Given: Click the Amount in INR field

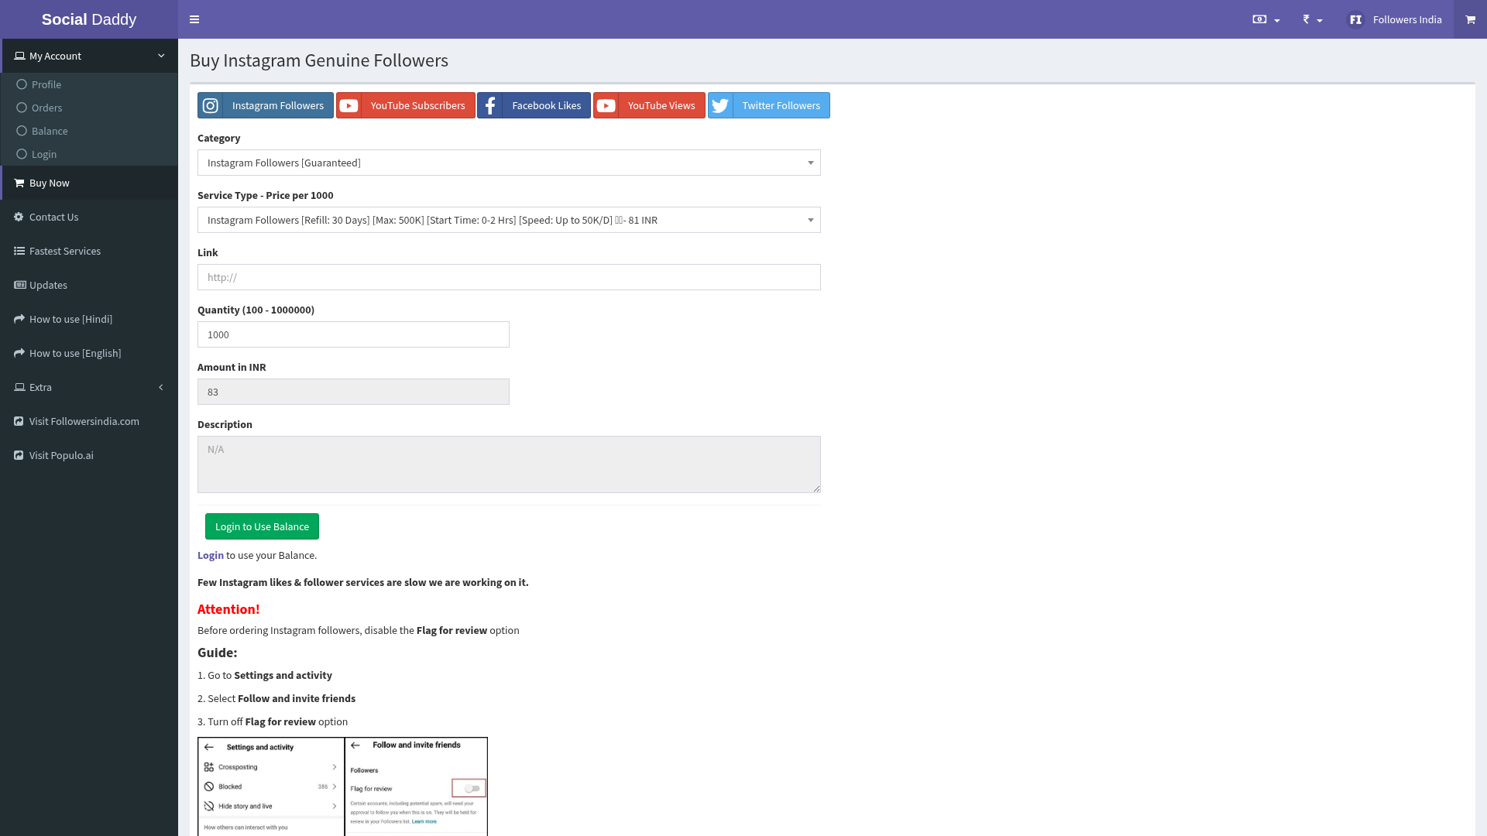Looking at the screenshot, I should (353, 392).
